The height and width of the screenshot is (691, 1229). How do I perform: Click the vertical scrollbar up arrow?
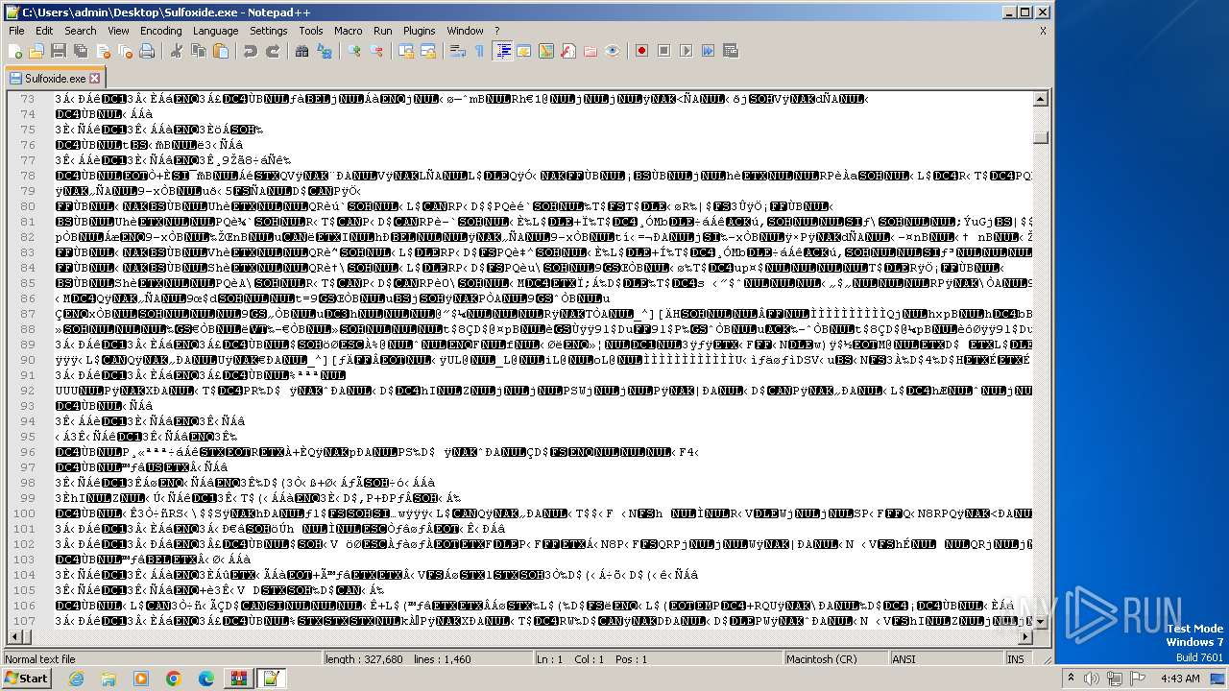(x=1041, y=98)
